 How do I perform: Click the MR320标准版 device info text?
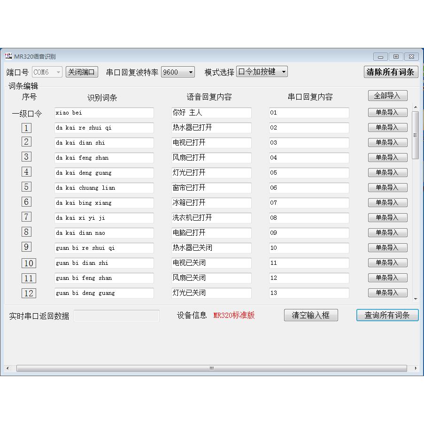click(234, 315)
